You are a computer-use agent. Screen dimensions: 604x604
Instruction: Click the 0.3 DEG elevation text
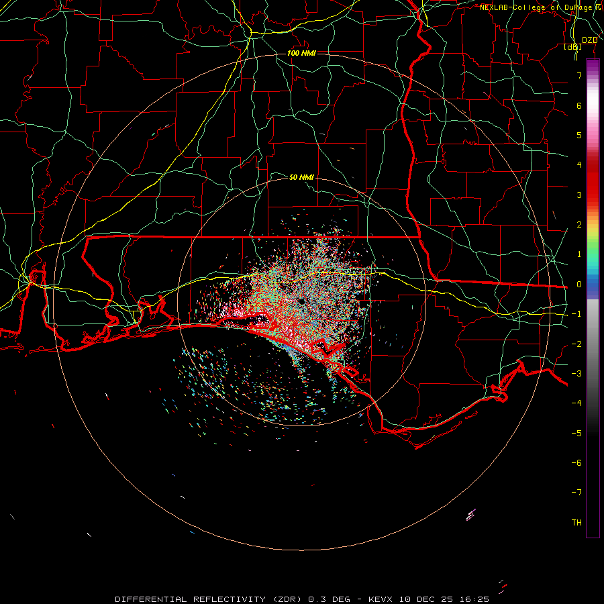coord(330,599)
